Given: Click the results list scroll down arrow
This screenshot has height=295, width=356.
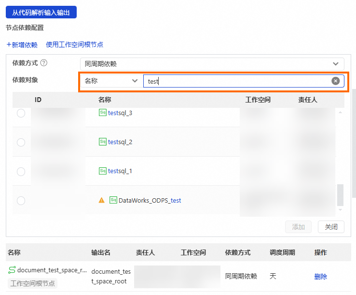Looking at the screenshot, I should [340, 209].
